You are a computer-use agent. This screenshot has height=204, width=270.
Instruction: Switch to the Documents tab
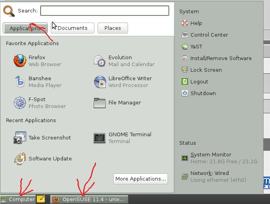(73, 28)
